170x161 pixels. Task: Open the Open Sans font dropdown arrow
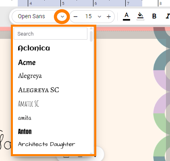pos(62,17)
